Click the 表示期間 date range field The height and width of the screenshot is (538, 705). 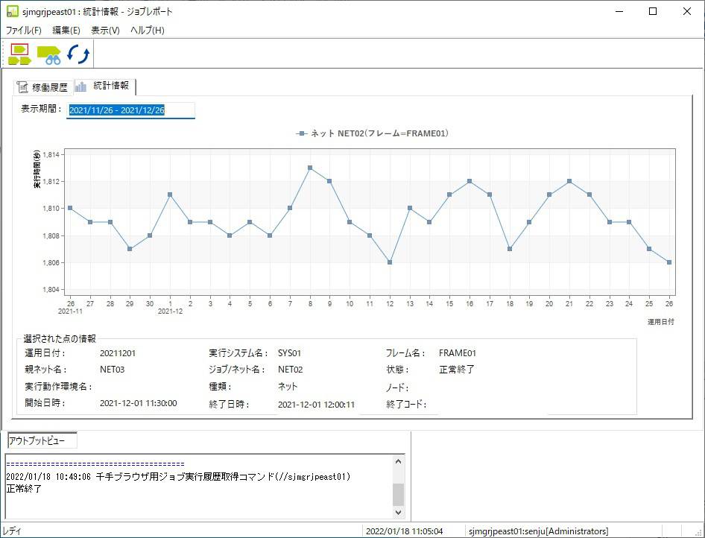pos(131,110)
